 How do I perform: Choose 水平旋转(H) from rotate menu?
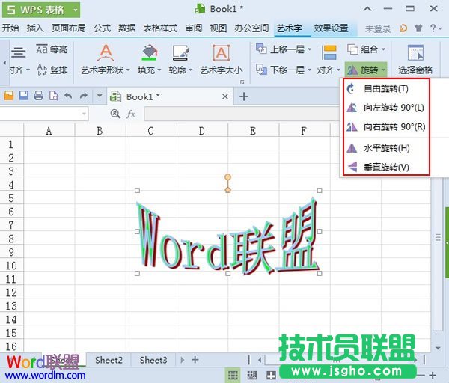[386, 147]
